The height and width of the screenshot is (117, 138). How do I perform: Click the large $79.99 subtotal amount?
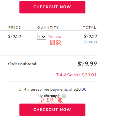tap(87, 64)
